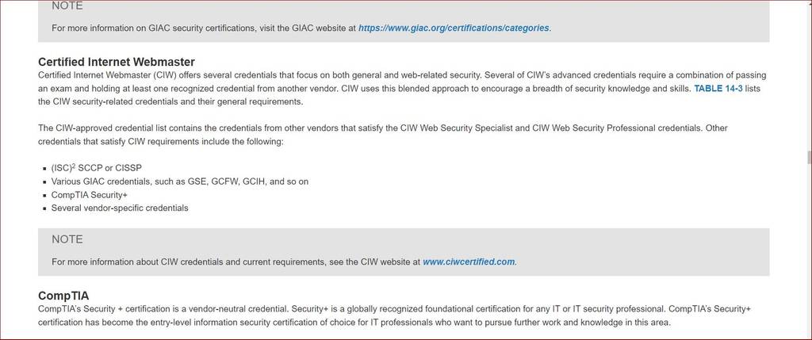Click the NOTE label above the CIW website text
The width and height of the screenshot is (812, 340).
[67, 239]
